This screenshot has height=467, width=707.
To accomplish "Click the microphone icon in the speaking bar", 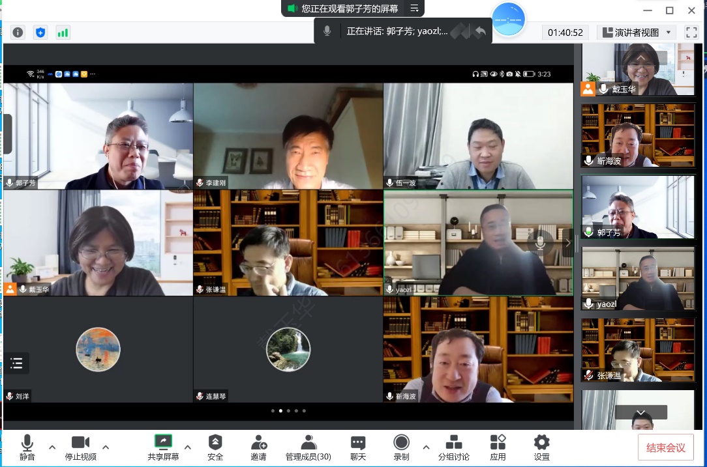I will point(327,31).
